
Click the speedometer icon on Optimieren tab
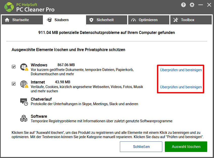click(x=133, y=20)
